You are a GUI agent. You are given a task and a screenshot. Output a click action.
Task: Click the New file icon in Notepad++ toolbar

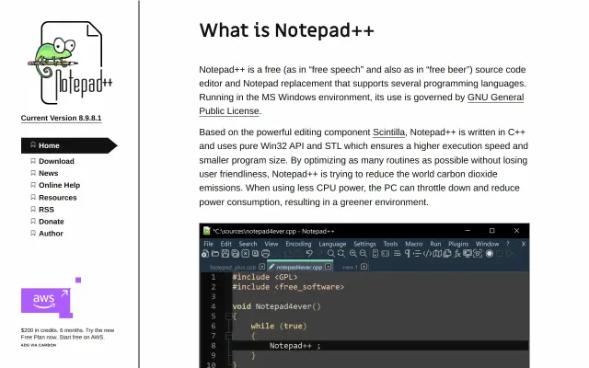pos(204,254)
